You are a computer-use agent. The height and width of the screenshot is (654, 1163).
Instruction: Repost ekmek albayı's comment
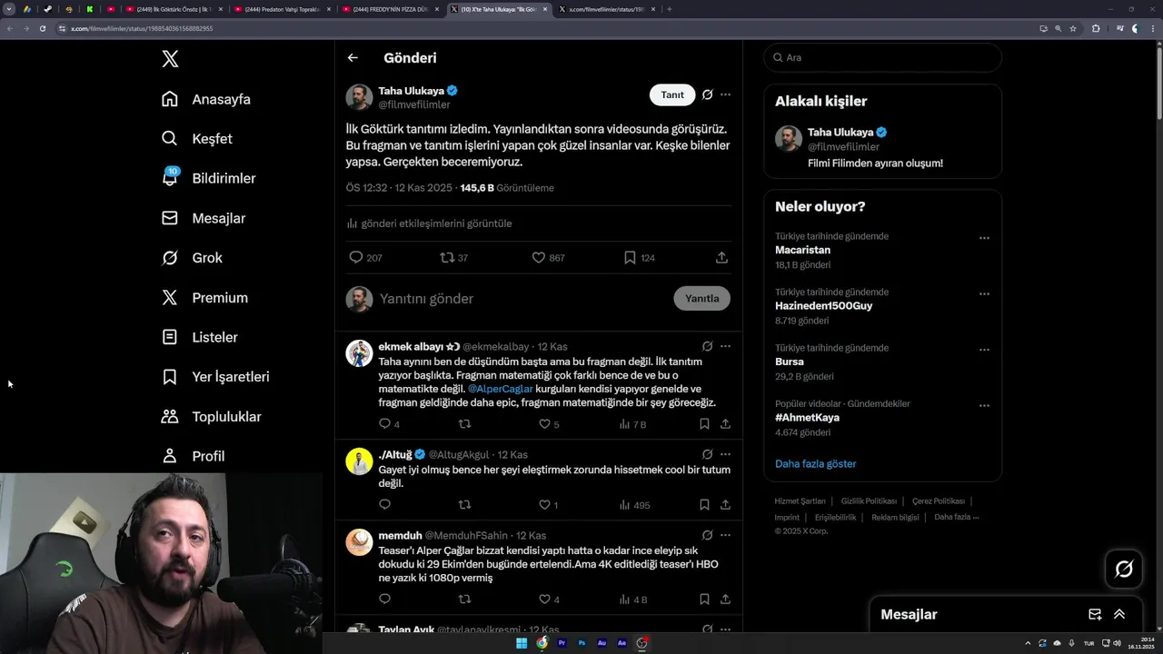point(464,424)
